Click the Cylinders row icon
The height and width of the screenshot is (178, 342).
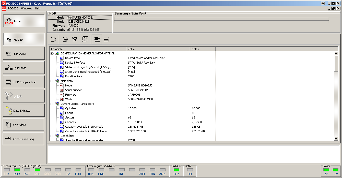click(x=62, y=108)
